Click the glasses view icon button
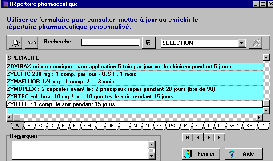 pyautogui.click(x=32, y=43)
